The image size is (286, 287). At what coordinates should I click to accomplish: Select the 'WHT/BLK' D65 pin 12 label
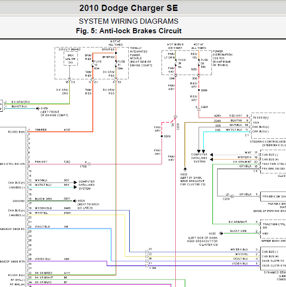(x=41, y=181)
